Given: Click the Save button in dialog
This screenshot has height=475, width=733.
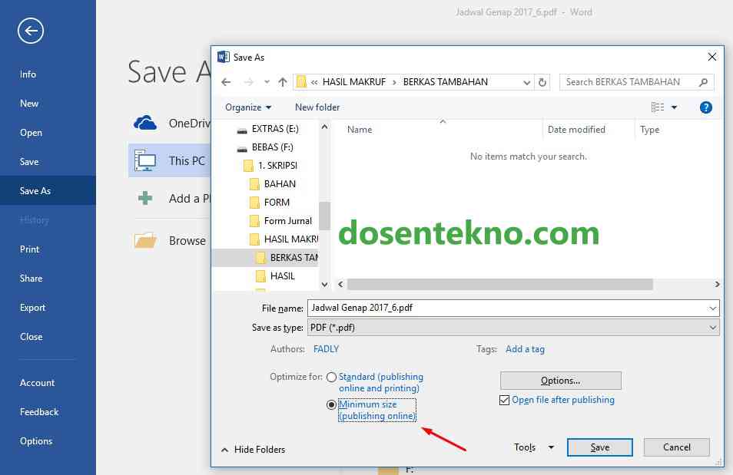Looking at the screenshot, I should 600,447.
